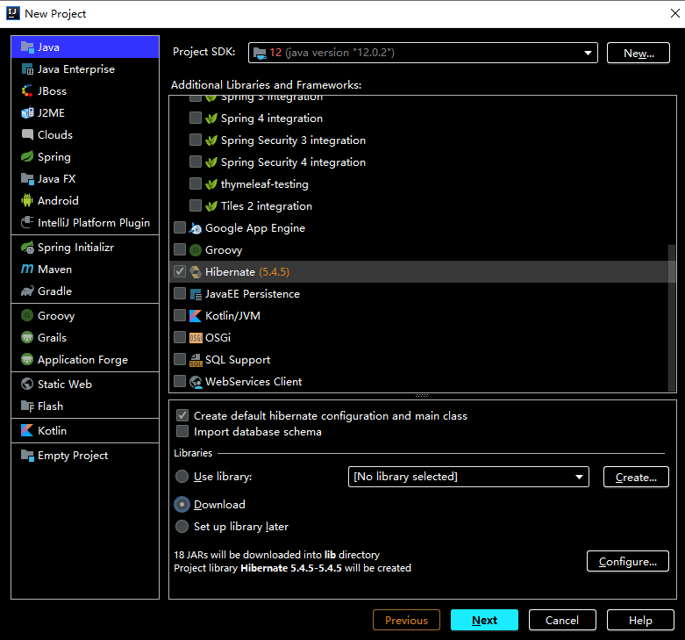
Task: Pick the IntelliJ Platform Plugin icon
Action: tap(27, 222)
